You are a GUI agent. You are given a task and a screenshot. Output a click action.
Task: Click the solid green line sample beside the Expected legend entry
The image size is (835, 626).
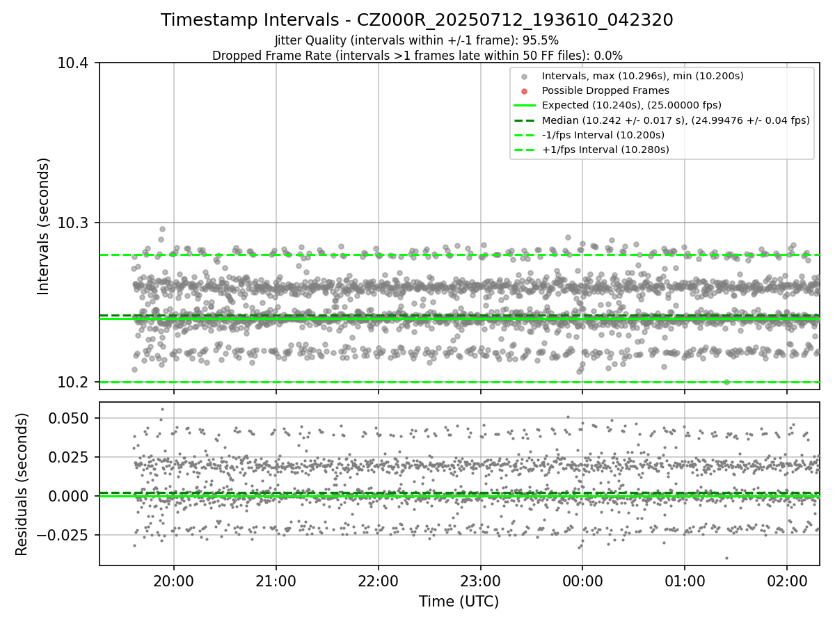(525, 106)
